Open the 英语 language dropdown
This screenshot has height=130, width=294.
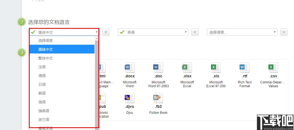153,32
